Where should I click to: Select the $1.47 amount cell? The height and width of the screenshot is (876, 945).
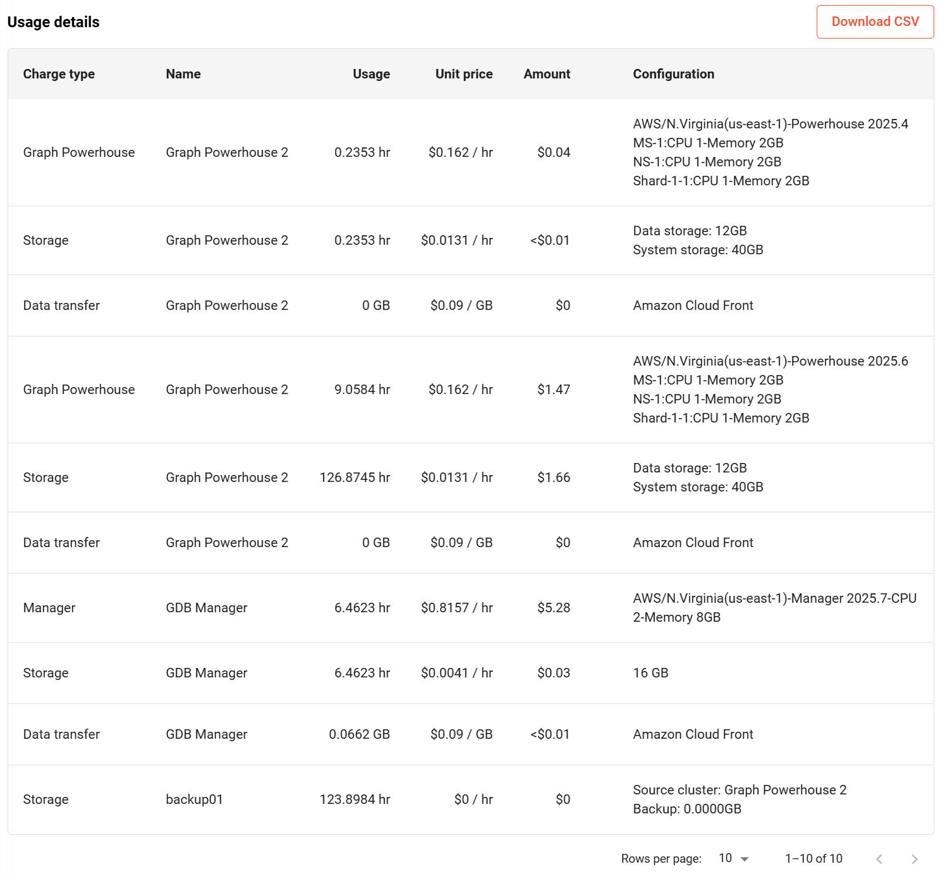(x=554, y=390)
